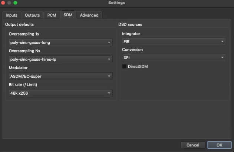The height and width of the screenshot is (152, 234).
Task: Click the Settings window title bar
Action: tap(116, 3)
